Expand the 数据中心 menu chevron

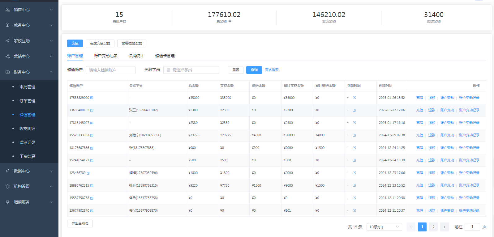pyautogui.click(x=51, y=171)
